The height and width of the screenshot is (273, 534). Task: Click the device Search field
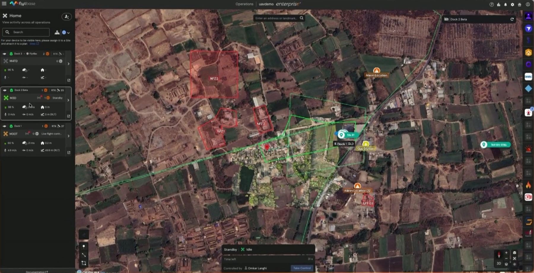pos(26,32)
